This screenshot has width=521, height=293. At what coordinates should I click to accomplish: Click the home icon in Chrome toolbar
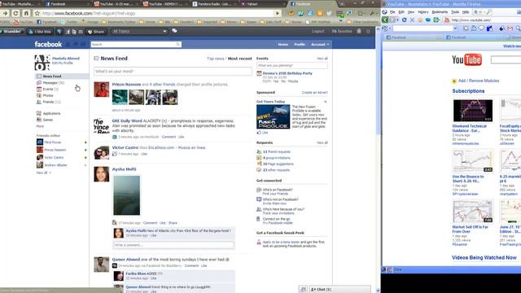click(x=26, y=13)
